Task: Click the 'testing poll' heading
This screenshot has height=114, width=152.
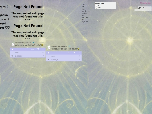Action: pos(99,3)
